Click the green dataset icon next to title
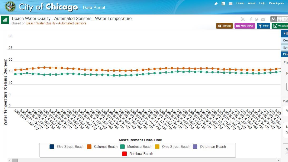 5,20
